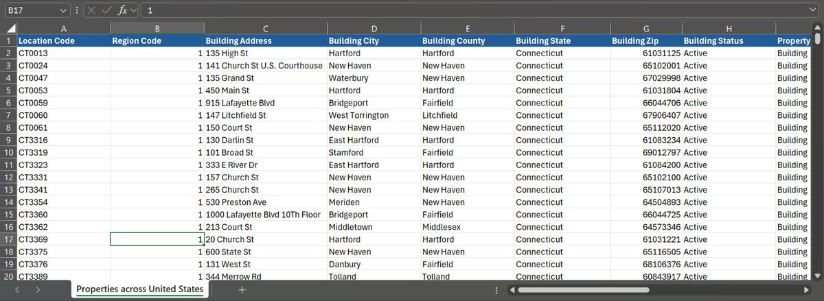The image size is (824, 301).
Task: Click the horizontal scrollbar right arrow
Action: 807,290
